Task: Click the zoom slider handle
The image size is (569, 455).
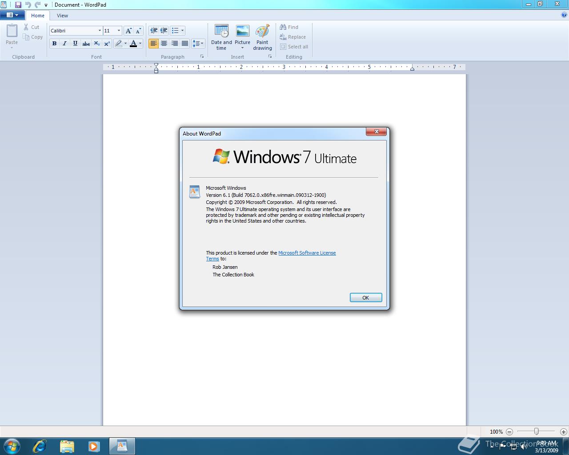Action: tap(537, 431)
